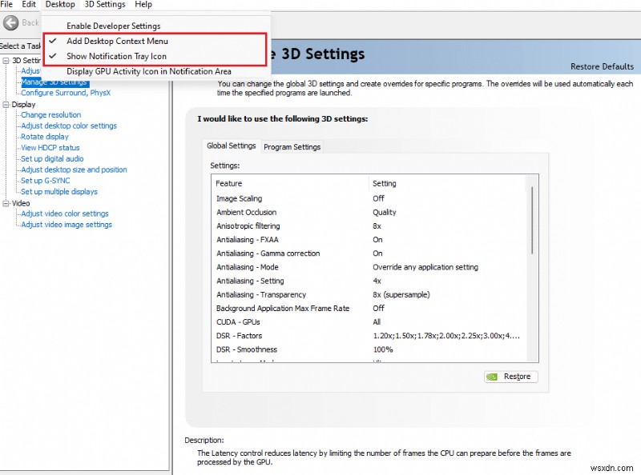The height and width of the screenshot is (475, 641).
Task: Select Antialiasing - Gamma correction row
Action: pos(368,253)
